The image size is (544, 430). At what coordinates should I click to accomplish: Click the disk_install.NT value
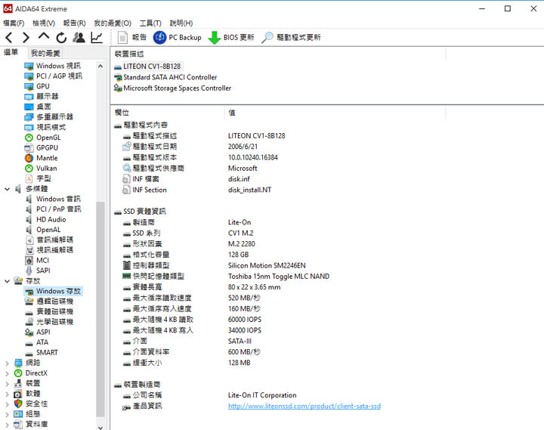pos(249,190)
